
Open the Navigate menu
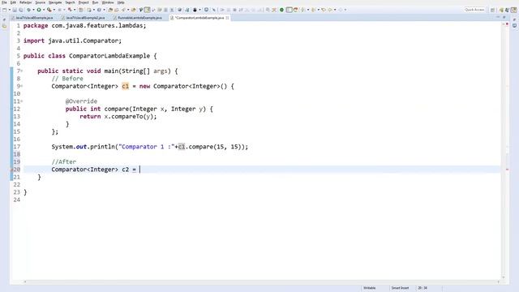[x=55, y=2]
